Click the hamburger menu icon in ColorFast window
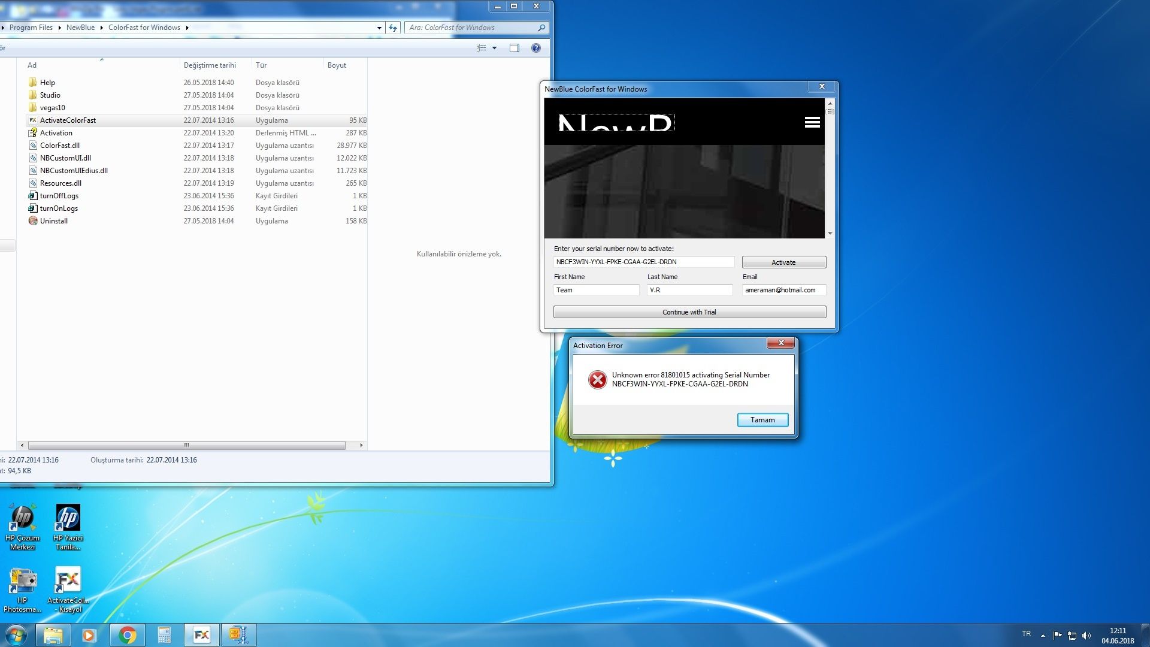 (x=812, y=122)
